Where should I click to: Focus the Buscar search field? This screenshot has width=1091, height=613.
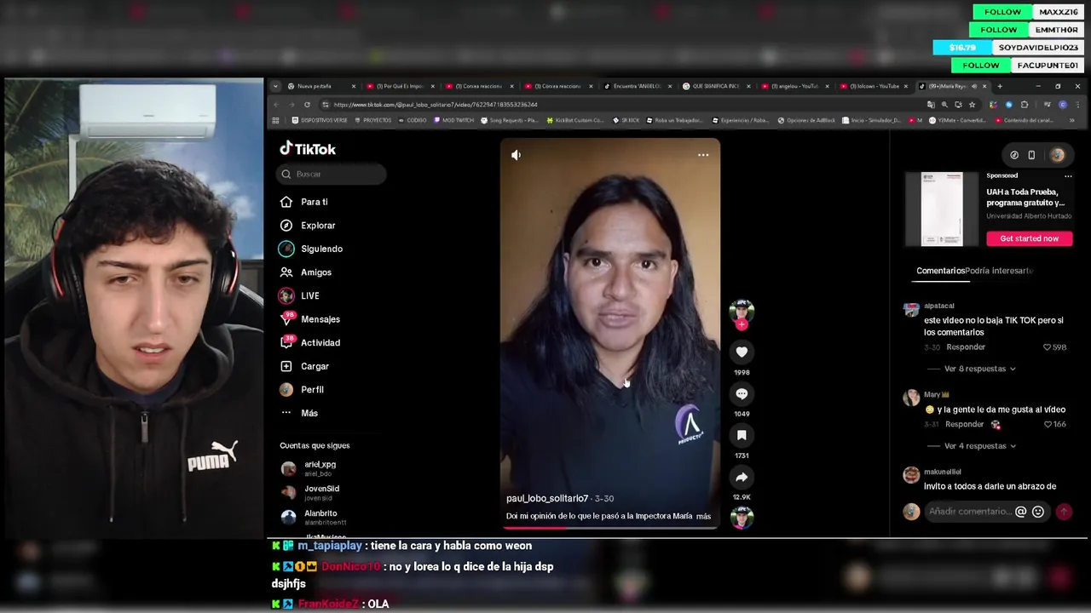click(332, 174)
